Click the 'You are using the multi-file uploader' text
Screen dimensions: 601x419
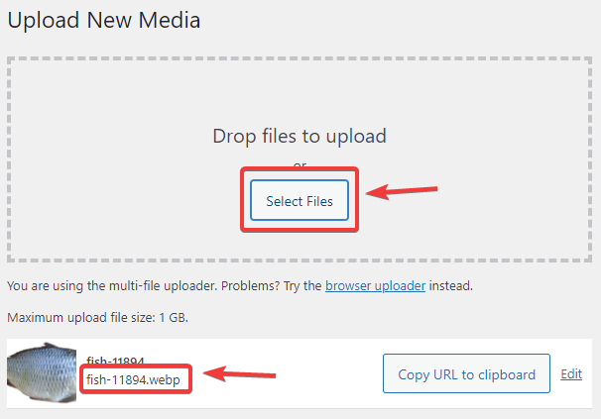click(x=112, y=285)
